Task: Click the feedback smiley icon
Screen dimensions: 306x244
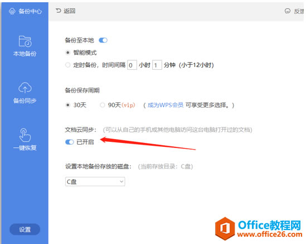Action: pos(288,11)
